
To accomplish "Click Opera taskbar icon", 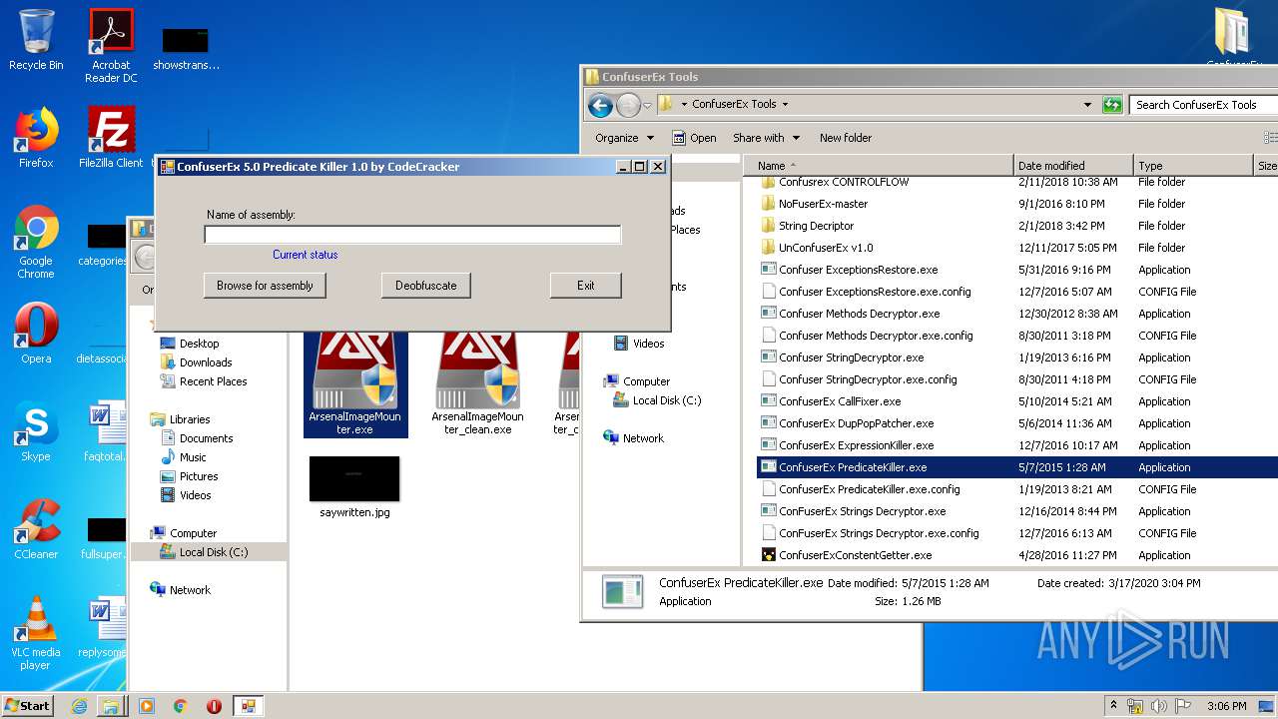I will pos(214,706).
